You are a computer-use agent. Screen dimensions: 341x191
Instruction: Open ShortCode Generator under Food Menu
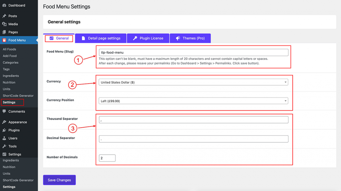click(18, 96)
